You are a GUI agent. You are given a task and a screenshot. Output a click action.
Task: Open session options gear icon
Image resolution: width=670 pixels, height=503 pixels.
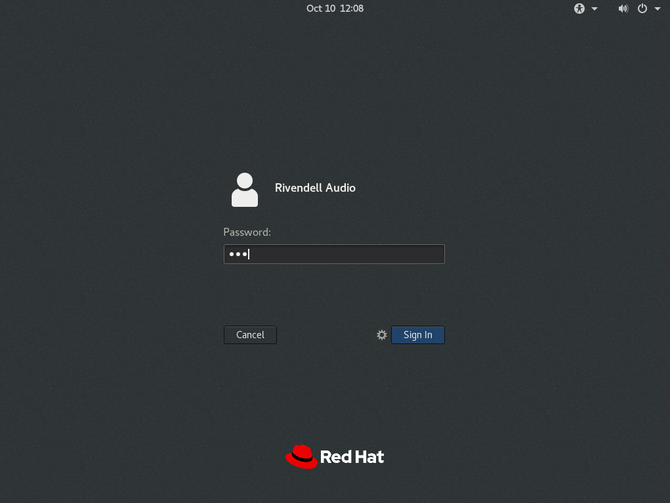(382, 335)
